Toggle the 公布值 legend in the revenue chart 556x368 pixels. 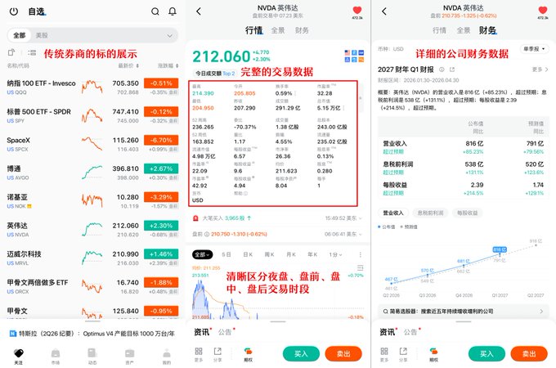[386, 227]
